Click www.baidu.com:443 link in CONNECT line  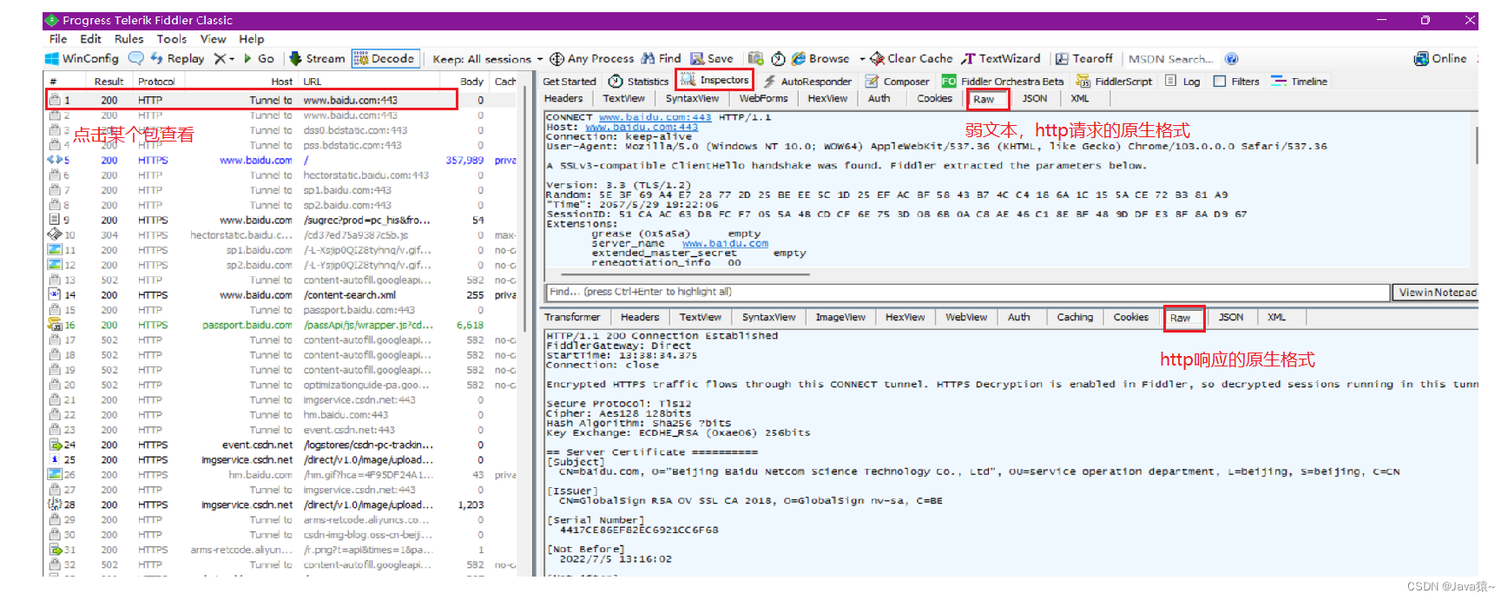(655, 117)
